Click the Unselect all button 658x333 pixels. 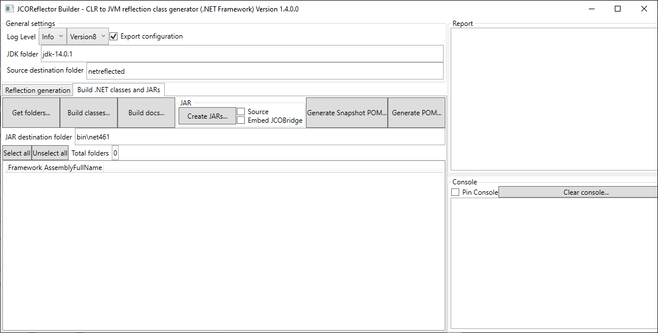click(x=50, y=153)
